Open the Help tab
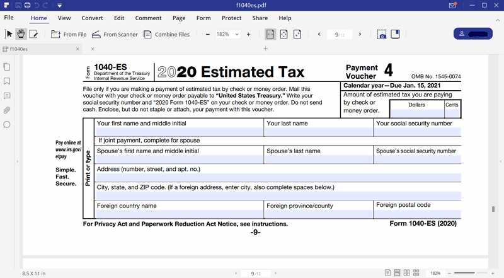 285,18
